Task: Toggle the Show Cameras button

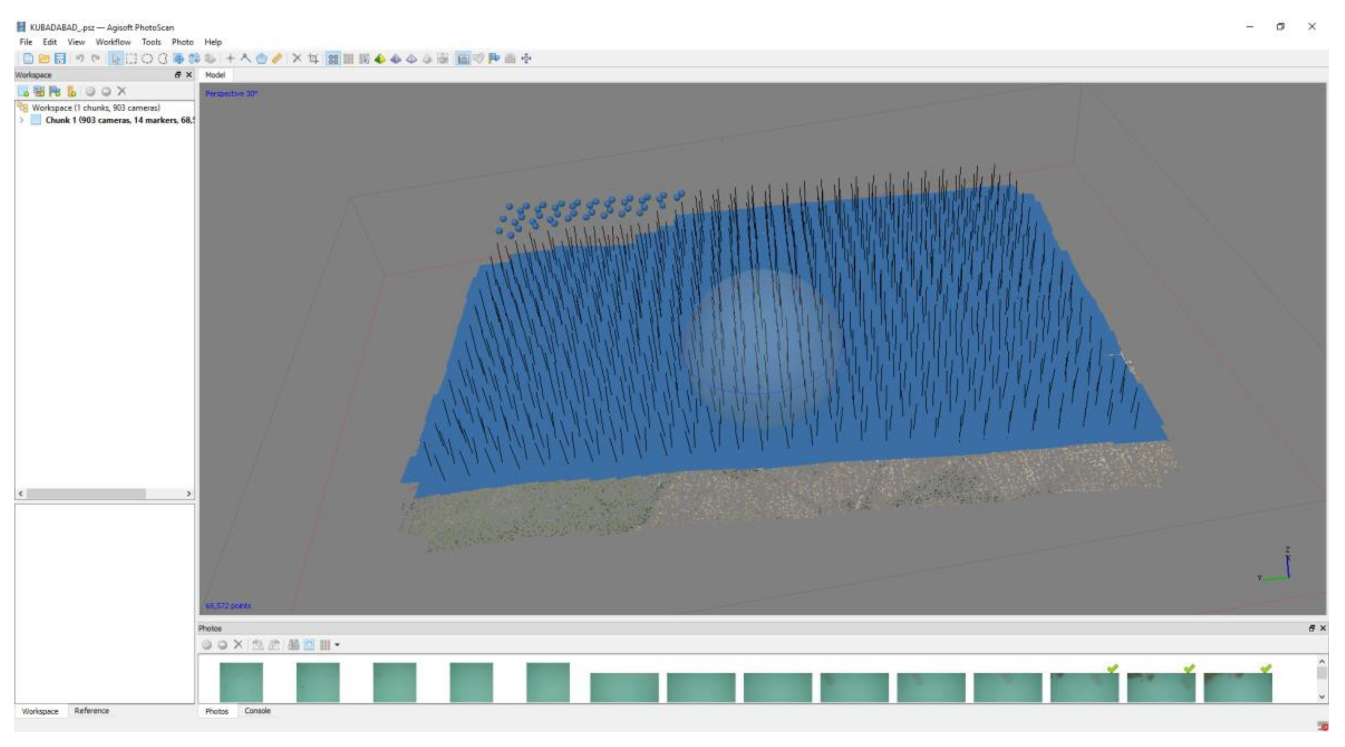Action: 462,58
